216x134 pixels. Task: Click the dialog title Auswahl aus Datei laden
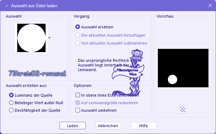[x=34, y=6]
